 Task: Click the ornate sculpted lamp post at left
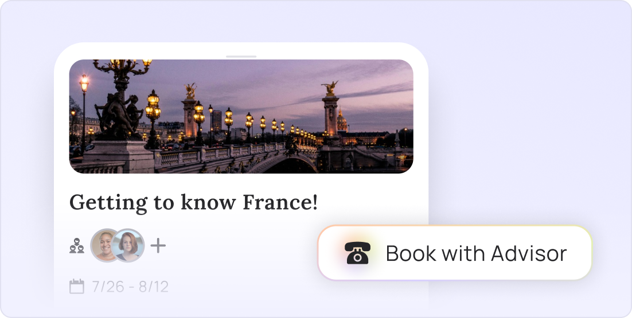(x=120, y=101)
